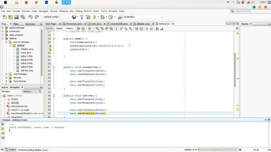Toggle Rectangular Selection in editor toolbar
The height and width of the screenshot is (152, 271).
(116, 29)
